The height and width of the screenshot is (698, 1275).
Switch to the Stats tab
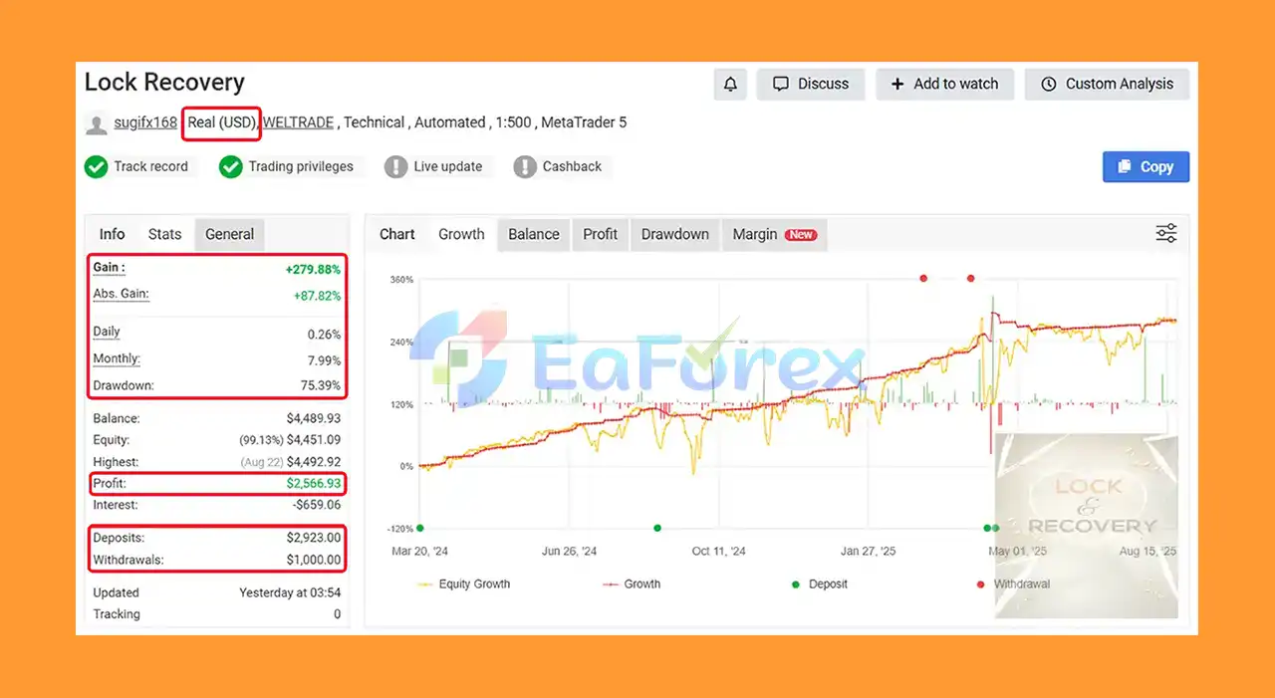165,234
